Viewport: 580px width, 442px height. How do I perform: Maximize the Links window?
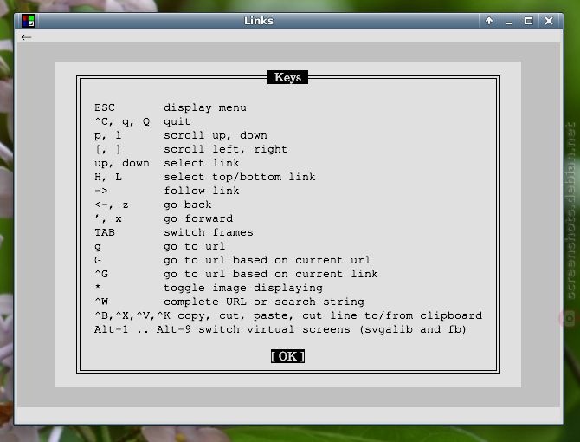click(529, 21)
